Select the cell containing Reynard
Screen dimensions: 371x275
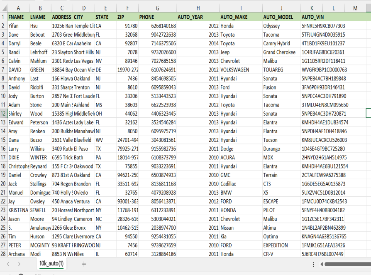[40, 166]
